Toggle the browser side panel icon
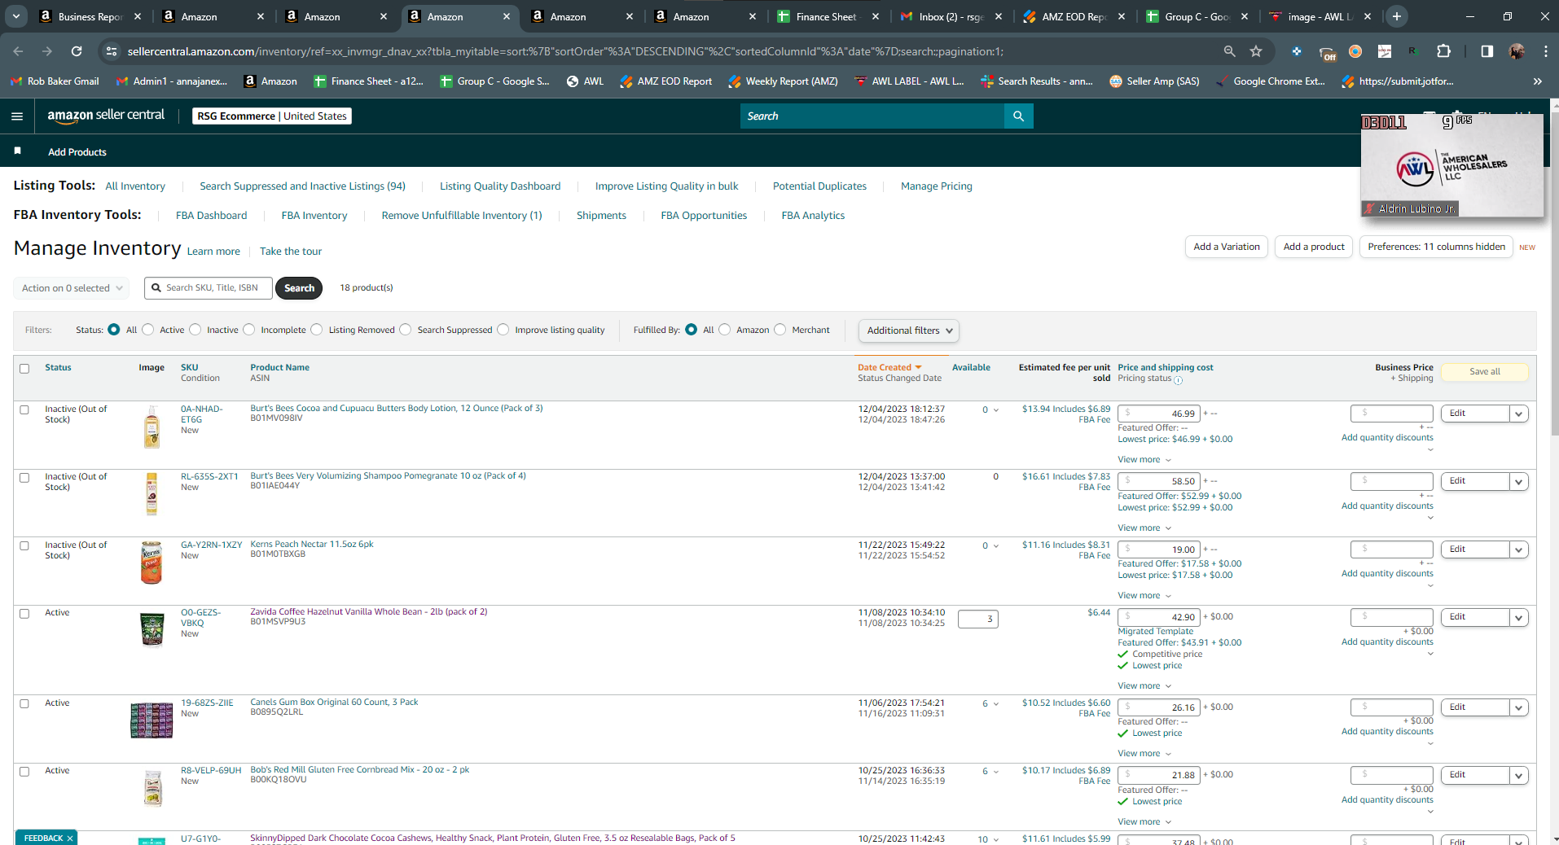1559x845 pixels. [x=1487, y=51]
